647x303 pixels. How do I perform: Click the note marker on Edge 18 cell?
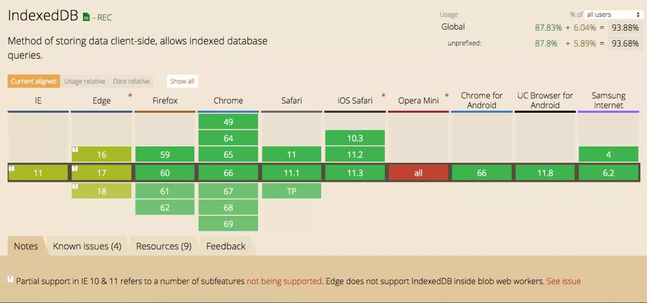click(x=75, y=187)
